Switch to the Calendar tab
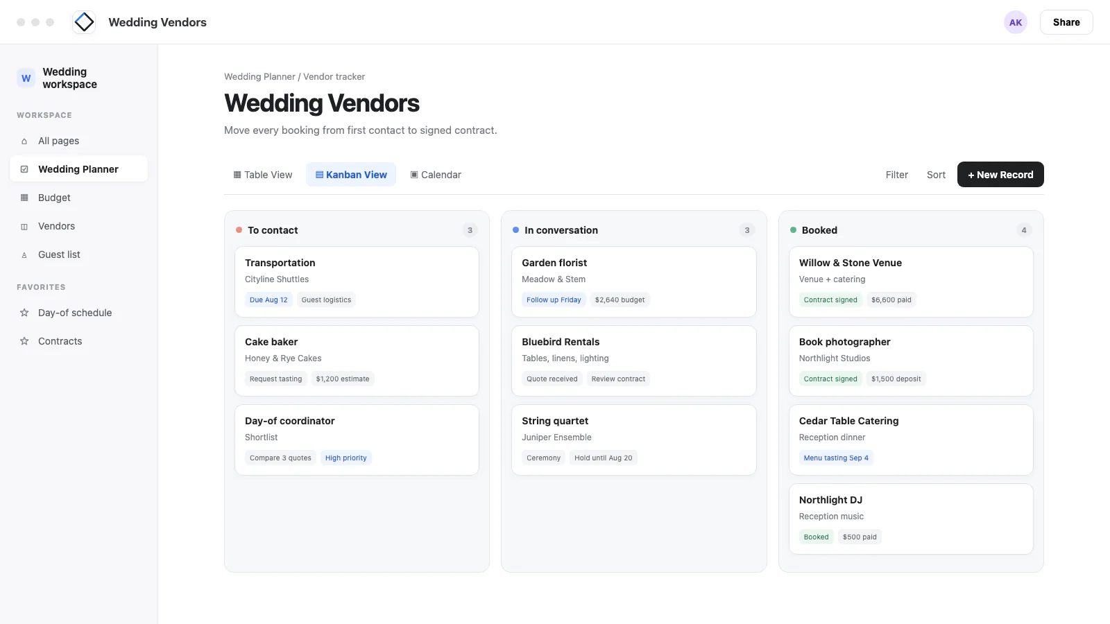 (436, 175)
